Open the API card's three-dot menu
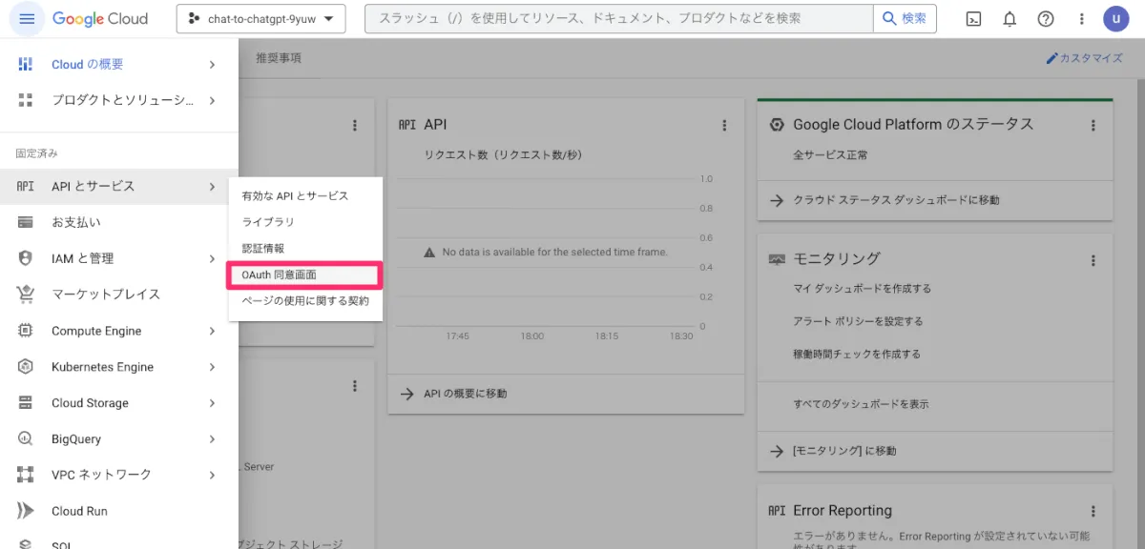Viewport: 1145px width, 549px height. tap(724, 125)
